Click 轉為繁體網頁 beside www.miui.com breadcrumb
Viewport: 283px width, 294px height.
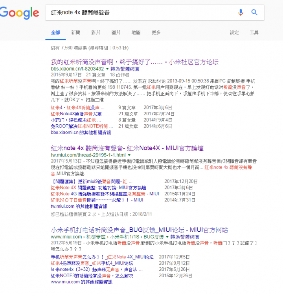coord(185,237)
